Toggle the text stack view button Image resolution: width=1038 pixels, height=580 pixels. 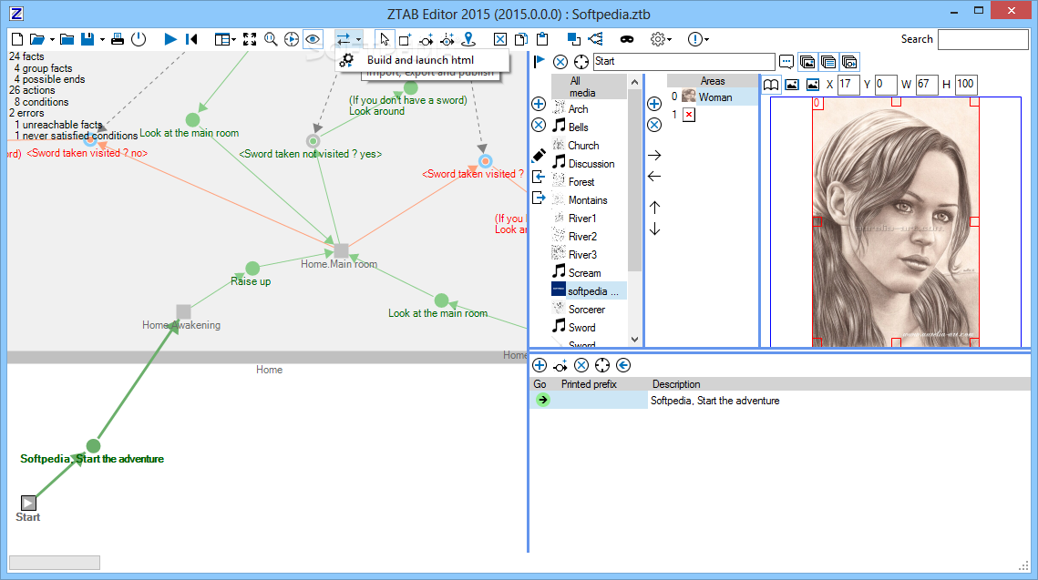pos(828,62)
